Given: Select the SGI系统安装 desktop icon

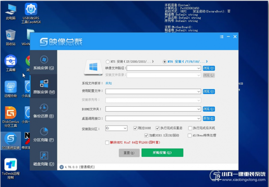Looking at the screenshot, I should click(11, 141).
